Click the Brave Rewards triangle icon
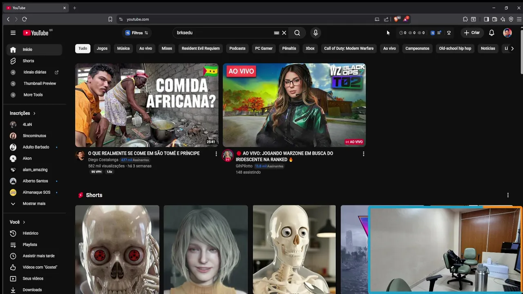The width and height of the screenshot is (523, 294). click(405, 19)
